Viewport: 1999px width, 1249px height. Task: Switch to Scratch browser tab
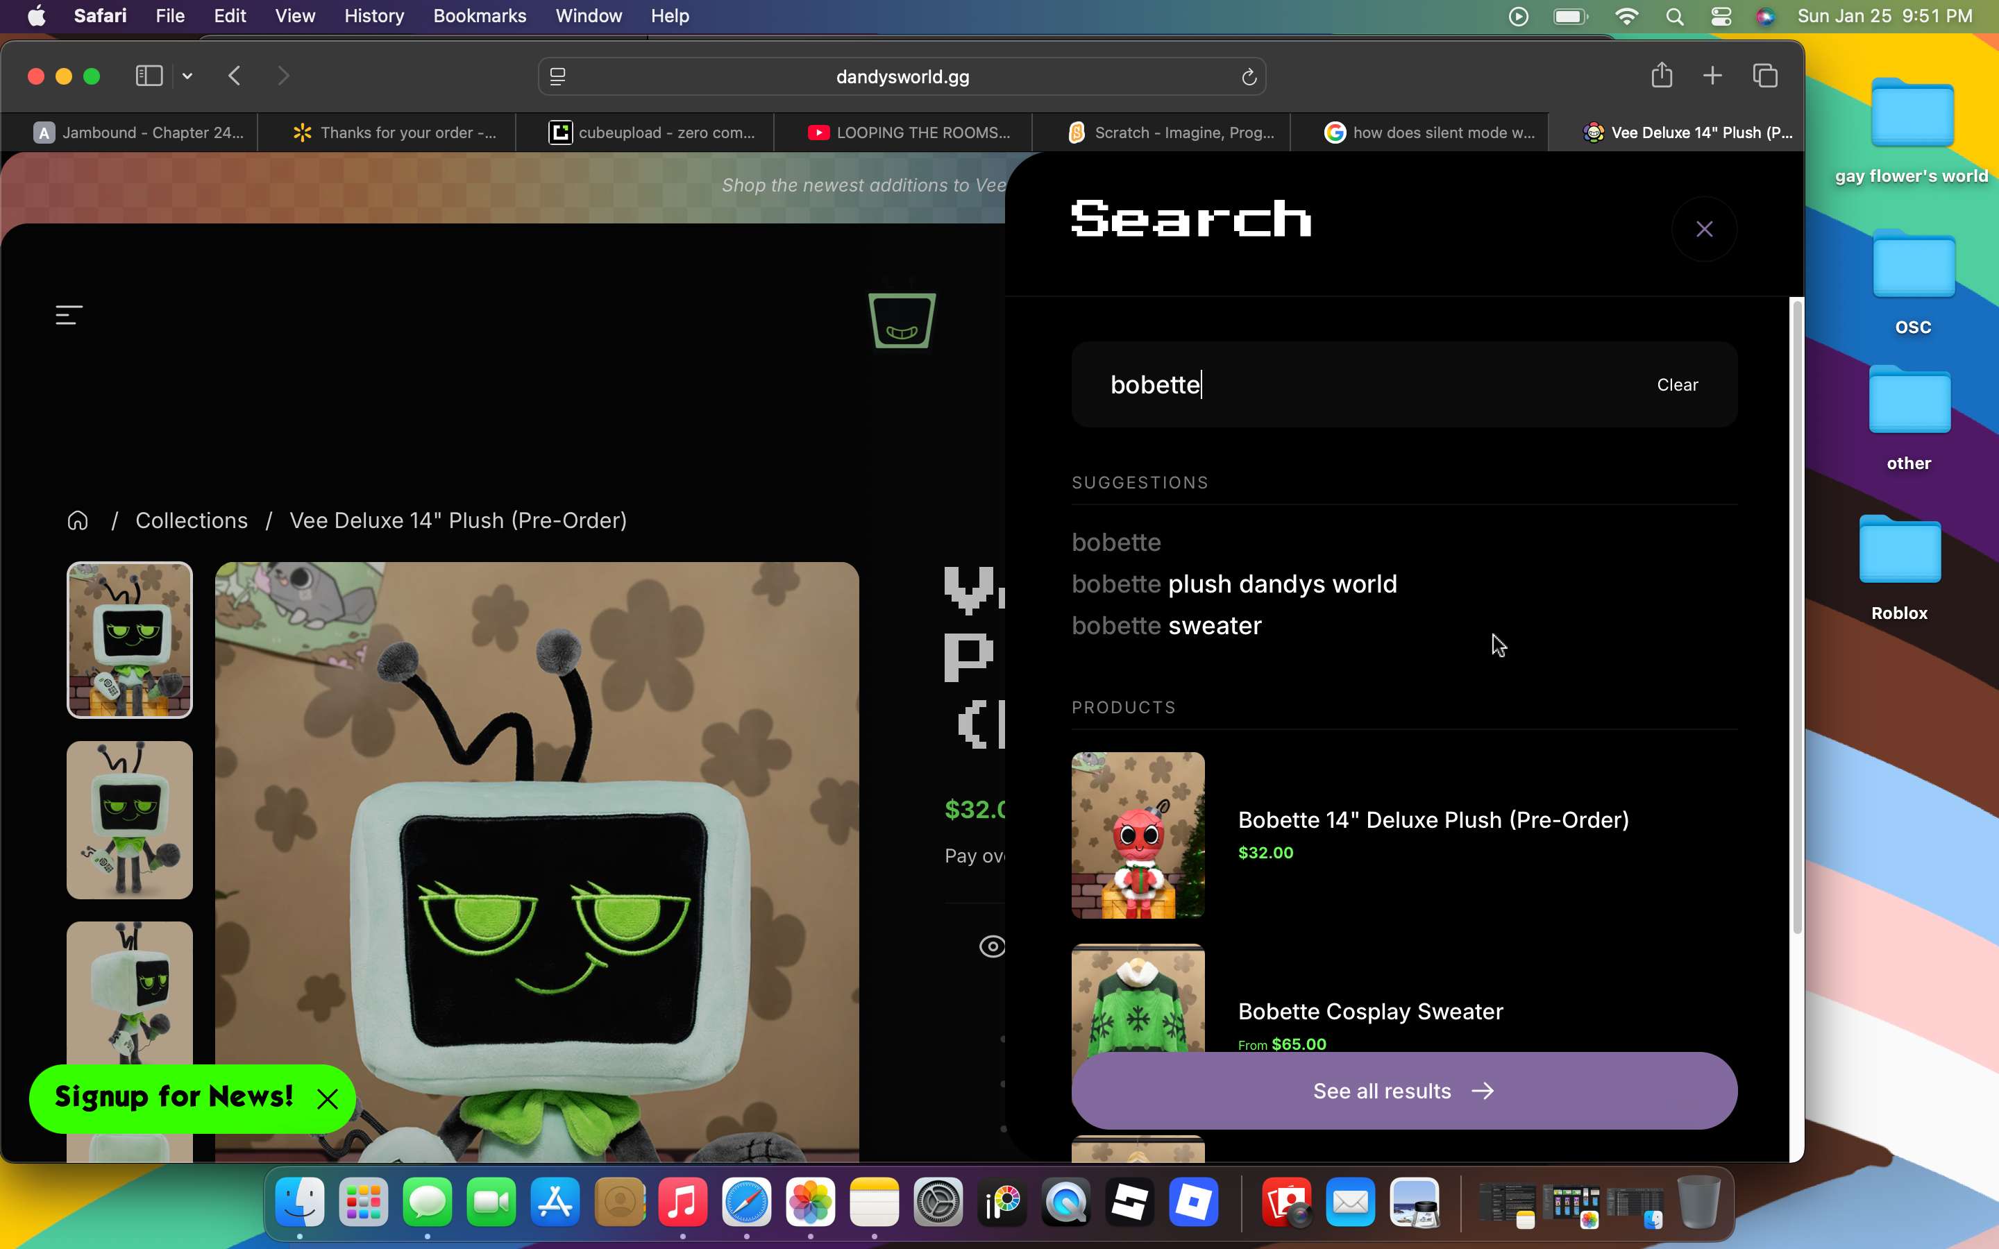pyautogui.click(x=1172, y=132)
